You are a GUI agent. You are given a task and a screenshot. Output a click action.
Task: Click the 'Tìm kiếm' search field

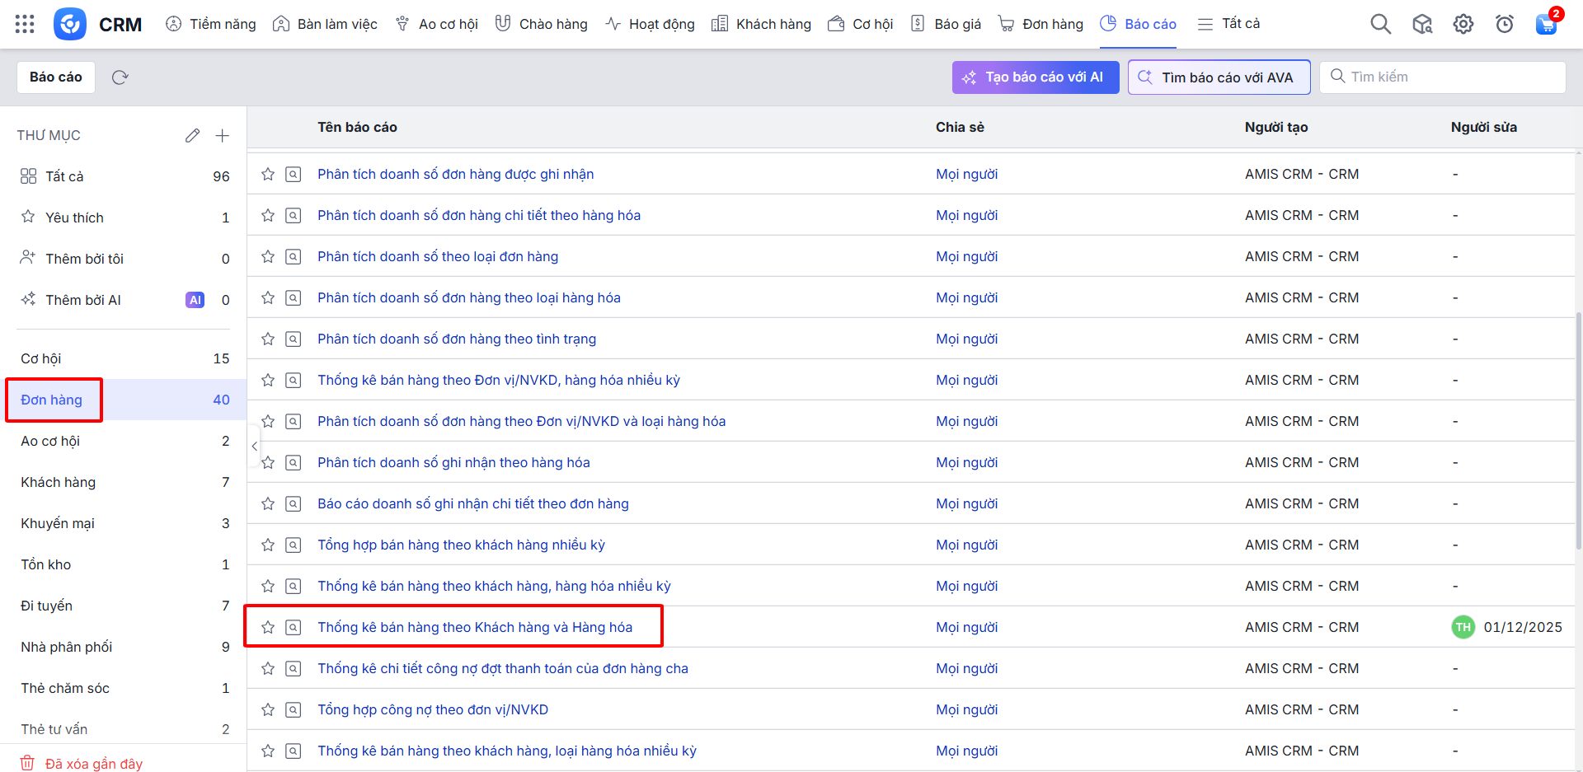click(x=1451, y=77)
